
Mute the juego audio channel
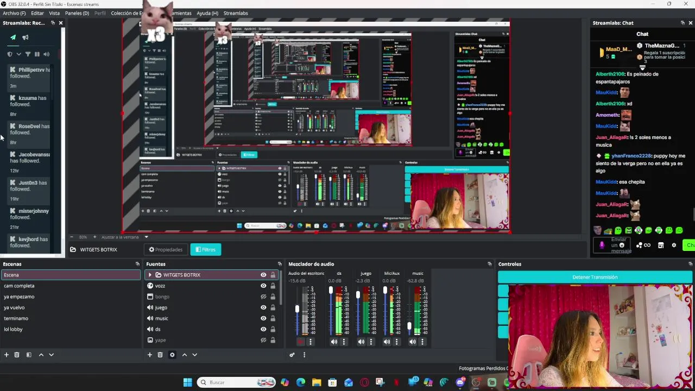[361, 342]
